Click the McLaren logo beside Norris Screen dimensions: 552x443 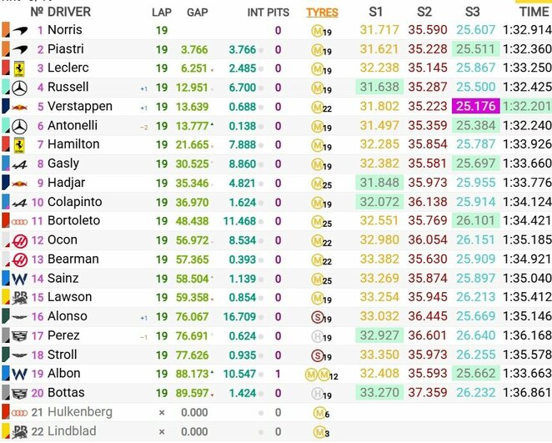pos(20,31)
